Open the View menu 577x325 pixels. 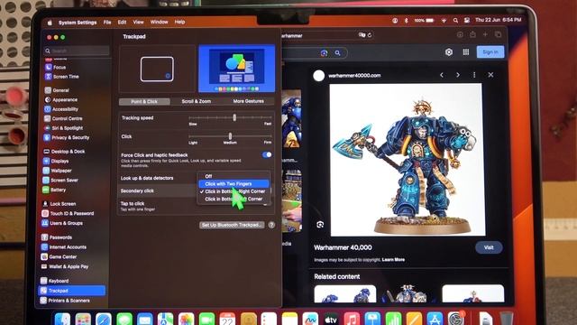138,22
